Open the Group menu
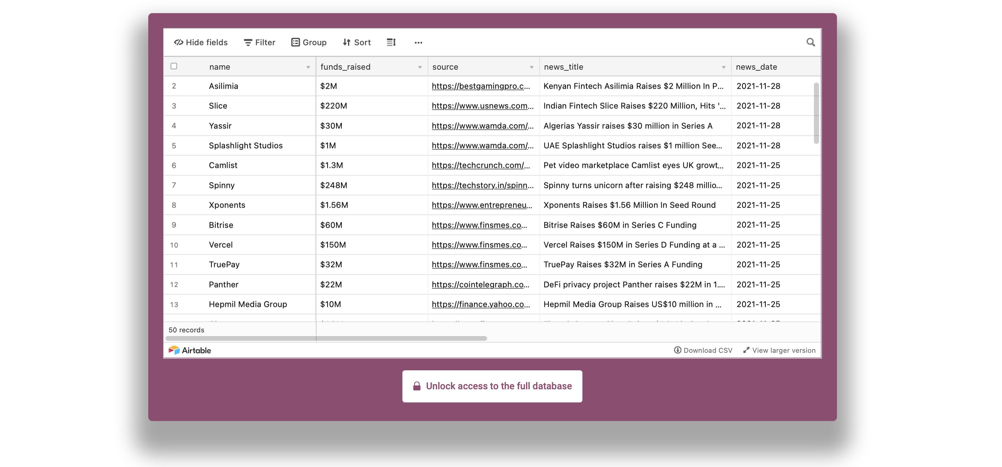Viewport: 1002px width, 467px height. [x=309, y=42]
